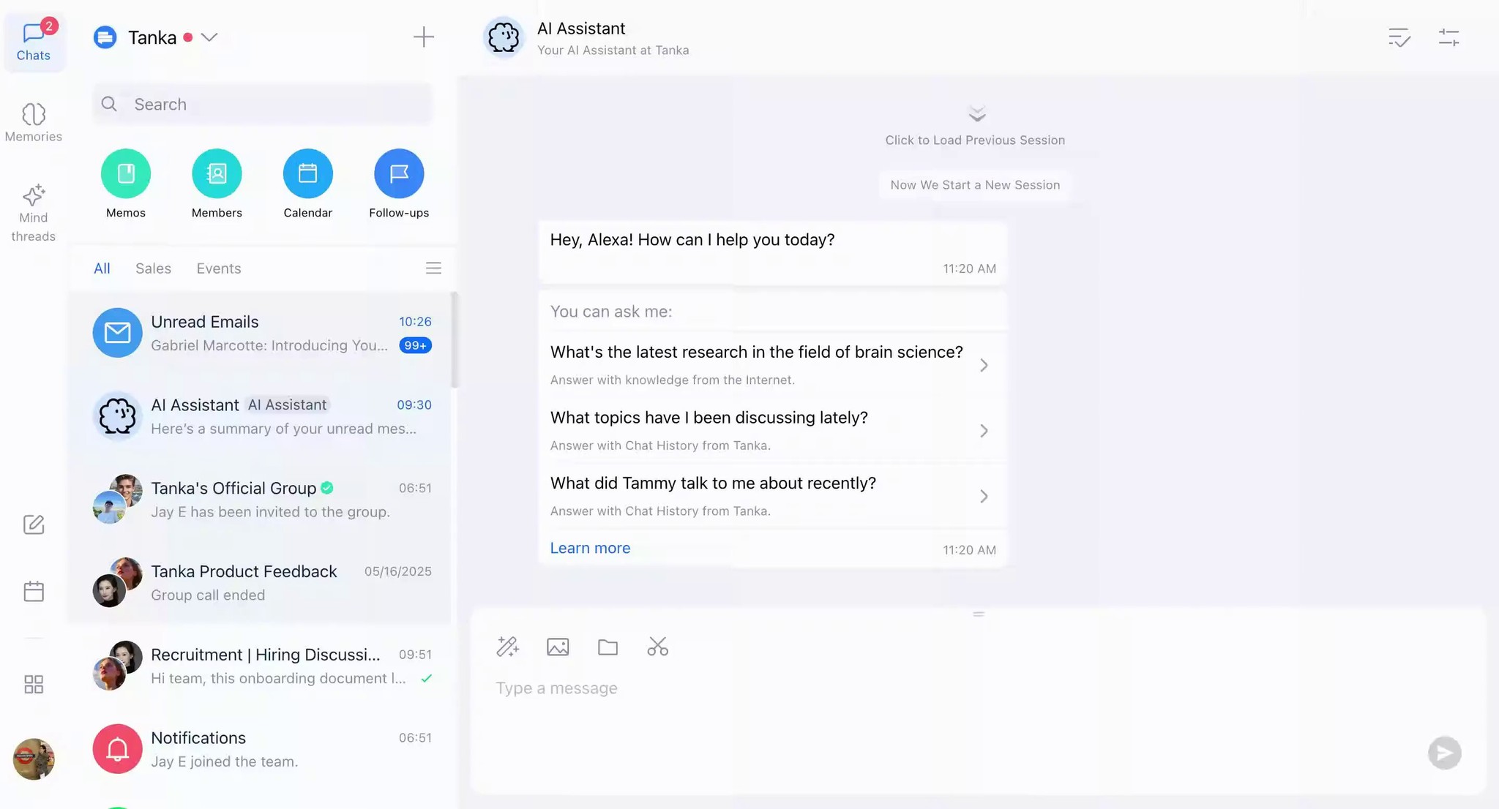Switch to the Sales tab
The image size is (1499, 809).
(x=153, y=268)
